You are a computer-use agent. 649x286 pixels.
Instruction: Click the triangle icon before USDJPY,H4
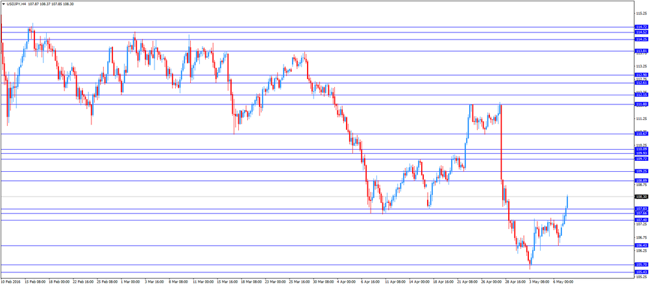pos(3,4)
